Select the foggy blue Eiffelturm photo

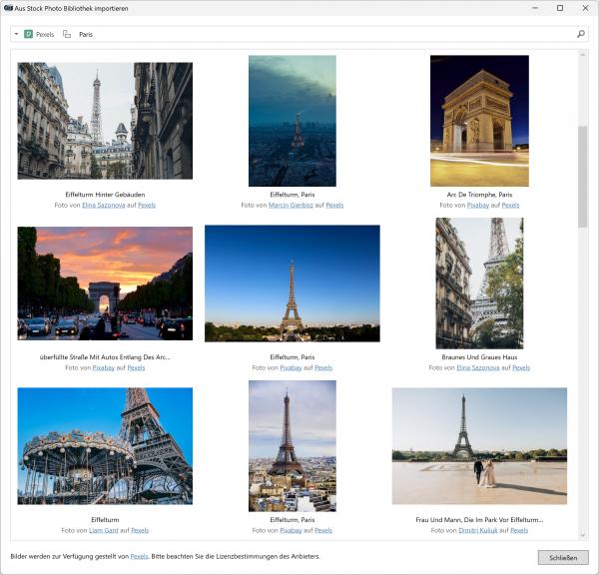(x=293, y=121)
